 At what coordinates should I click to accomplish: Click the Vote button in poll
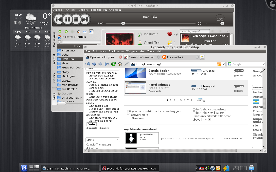pos(91,125)
